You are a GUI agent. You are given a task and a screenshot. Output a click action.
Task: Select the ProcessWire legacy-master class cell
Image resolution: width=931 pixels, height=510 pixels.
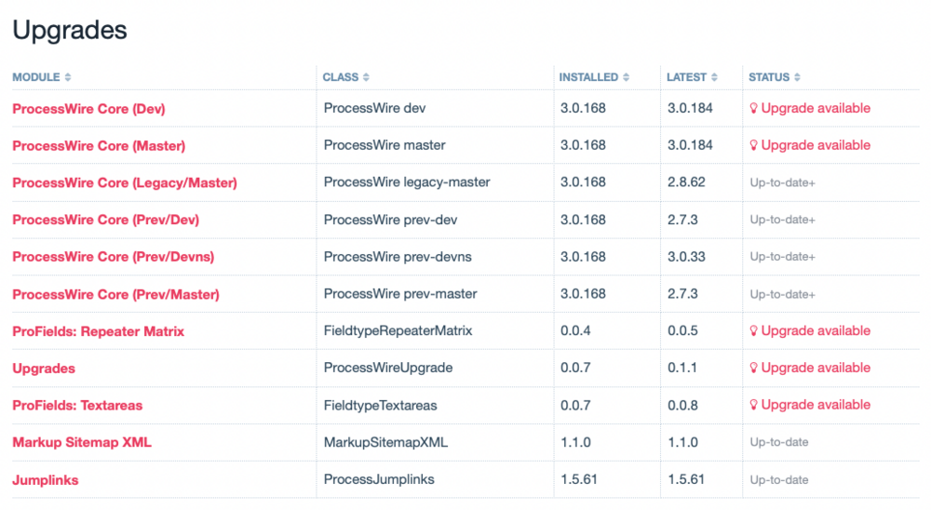[x=407, y=182]
